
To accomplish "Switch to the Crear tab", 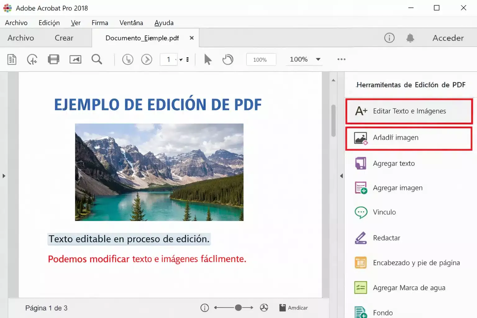I will 63,38.
